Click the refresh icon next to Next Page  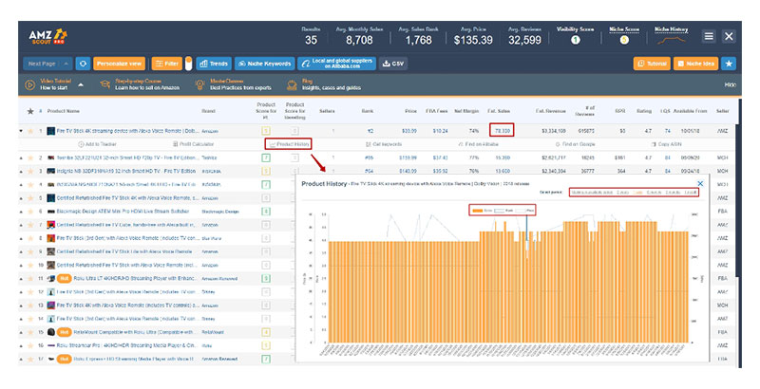pyautogui.click(x=83, y=64)
